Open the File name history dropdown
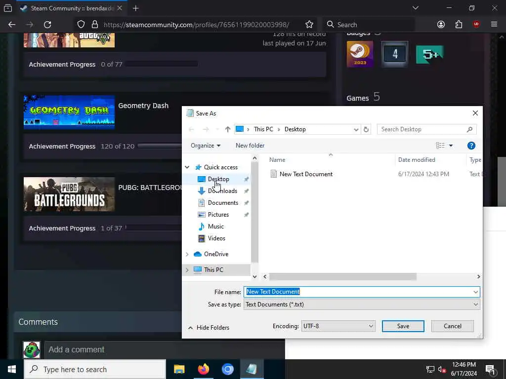This screenshot has height=379, width=506. click(x=475, y=292)
